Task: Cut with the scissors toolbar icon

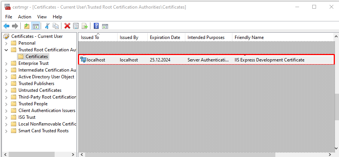Action: coord(47,26)
